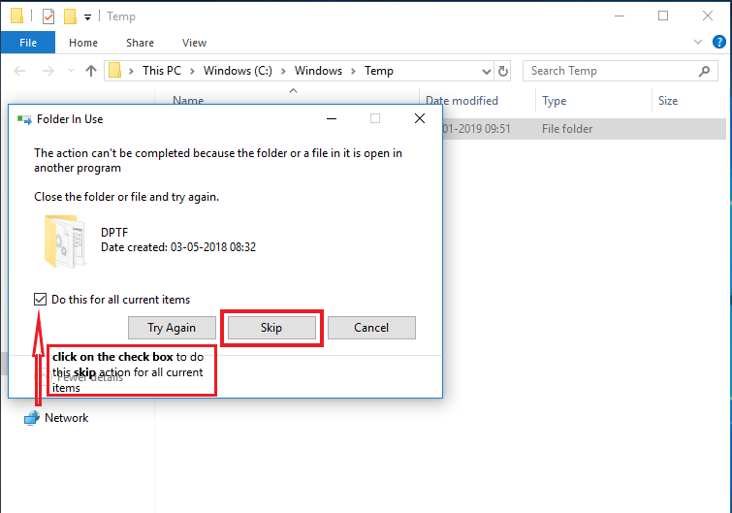Viewport: 732px width, 513px height.
Task: Select the File folder row
Action: 584,129
